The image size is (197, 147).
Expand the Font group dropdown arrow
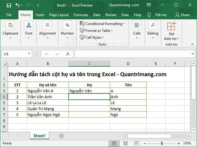click(29, 38)
